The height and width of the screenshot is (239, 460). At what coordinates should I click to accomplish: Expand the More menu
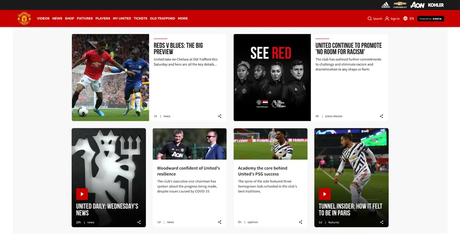[183, 18]
